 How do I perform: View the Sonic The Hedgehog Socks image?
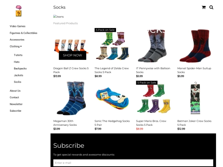point(112,99)
